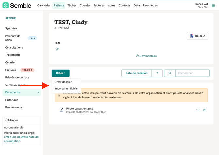
Task: Click into the Rechercher search field
Action: (x=192, y=73)
